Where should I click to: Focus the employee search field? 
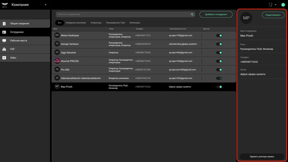click(125, 14)
